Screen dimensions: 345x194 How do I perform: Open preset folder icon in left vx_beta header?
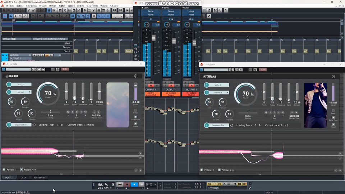click(39, 69)
